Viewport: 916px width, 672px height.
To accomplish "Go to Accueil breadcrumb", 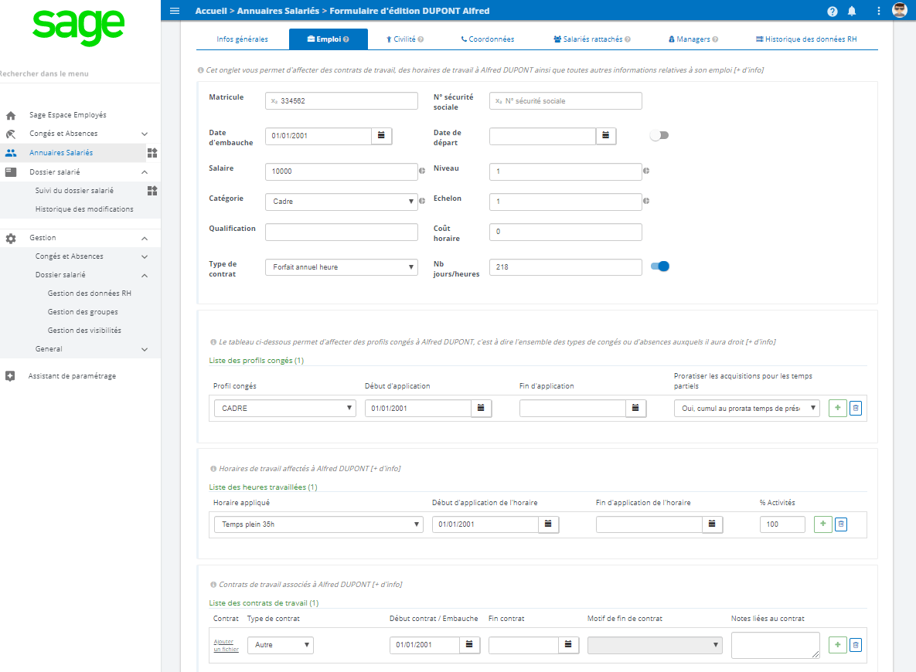I will (x=211, y=11).
